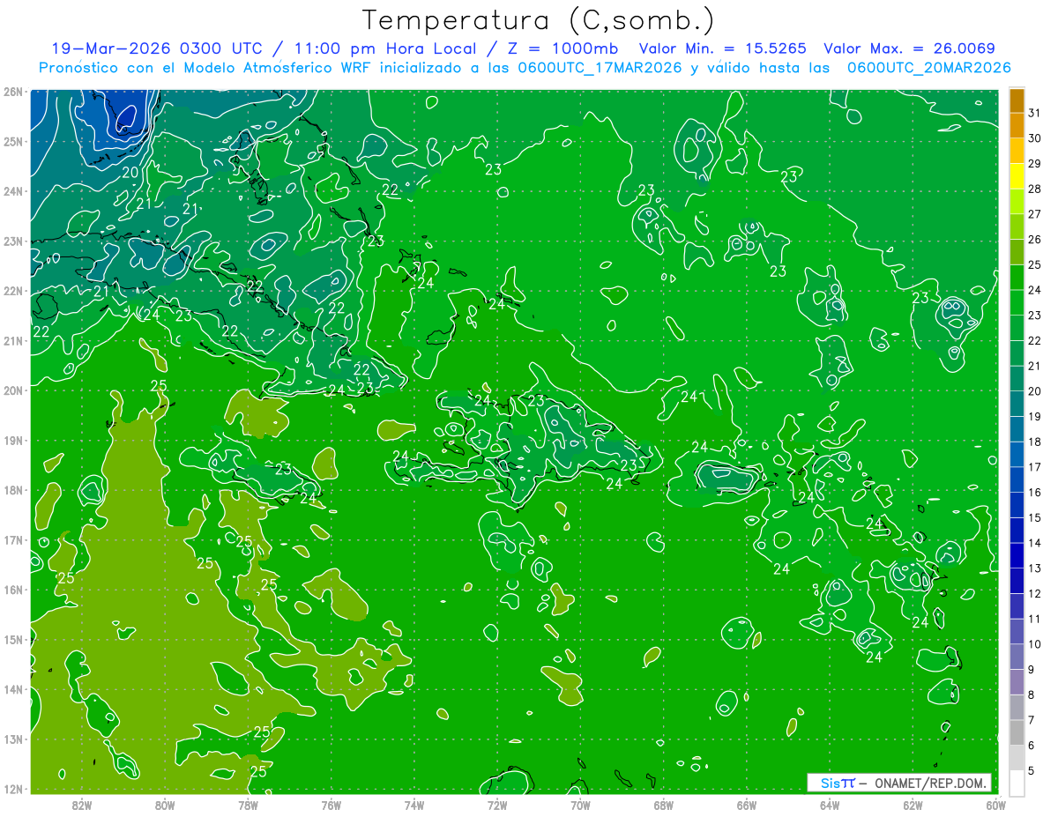Select the purple legend swatch between 9 and 10
This screenshot has width=1058, height=817.
(1017, 657)
